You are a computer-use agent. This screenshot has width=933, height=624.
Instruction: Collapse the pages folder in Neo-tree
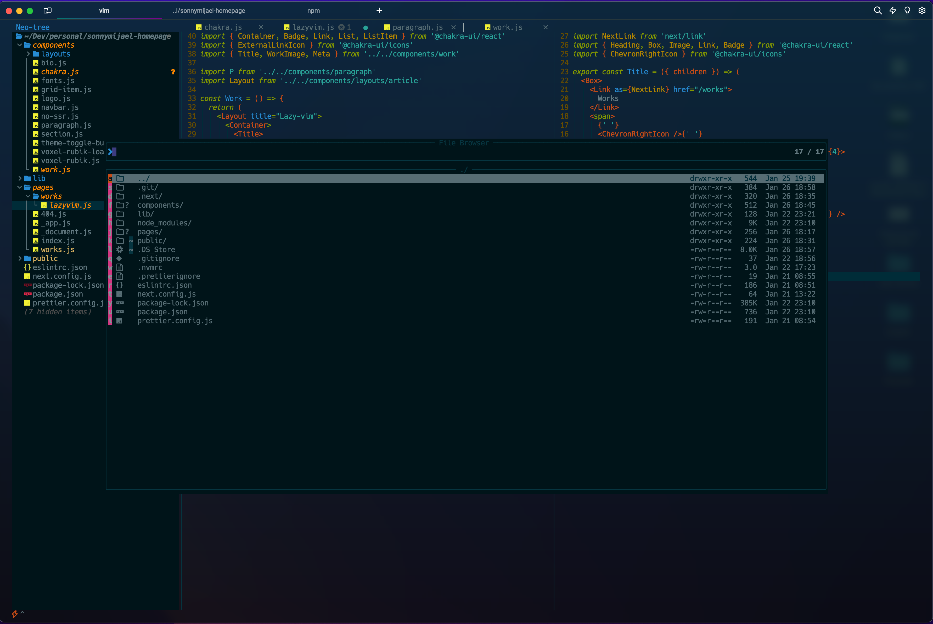point(20,187)
